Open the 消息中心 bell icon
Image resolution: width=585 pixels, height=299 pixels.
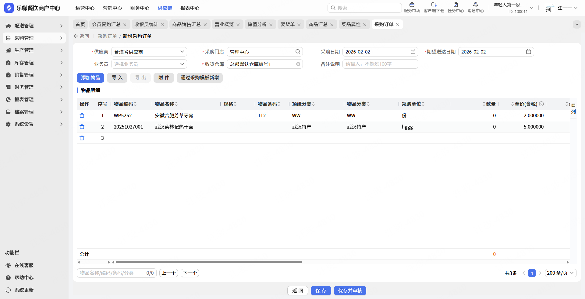coord(475,5)
